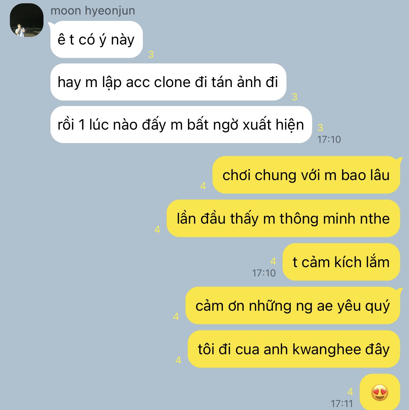Select the 'hay m lập acc clone' message bubble
Viewport: 409px width, 410px height.
tap(168, 82)
